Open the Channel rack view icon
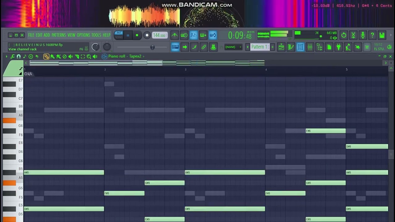Viewport: 395px width, 222px height. coord(300,47)
